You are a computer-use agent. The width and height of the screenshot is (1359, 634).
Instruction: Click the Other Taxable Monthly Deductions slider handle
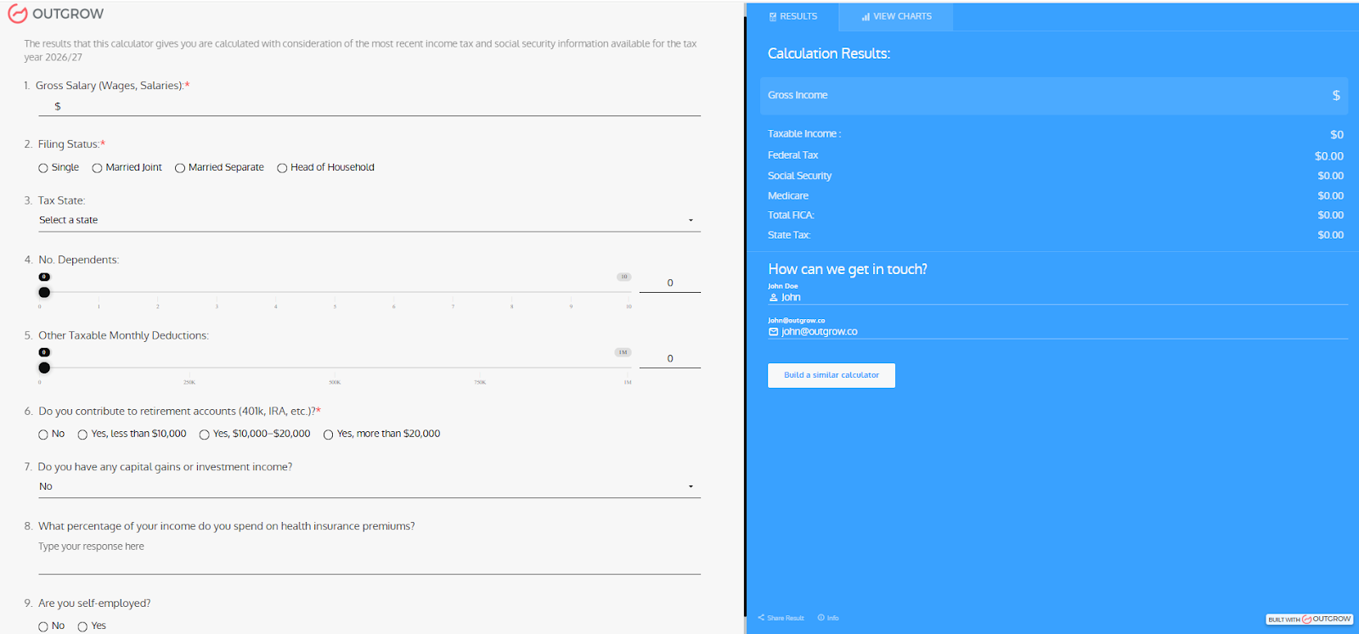tap(44, 367)
